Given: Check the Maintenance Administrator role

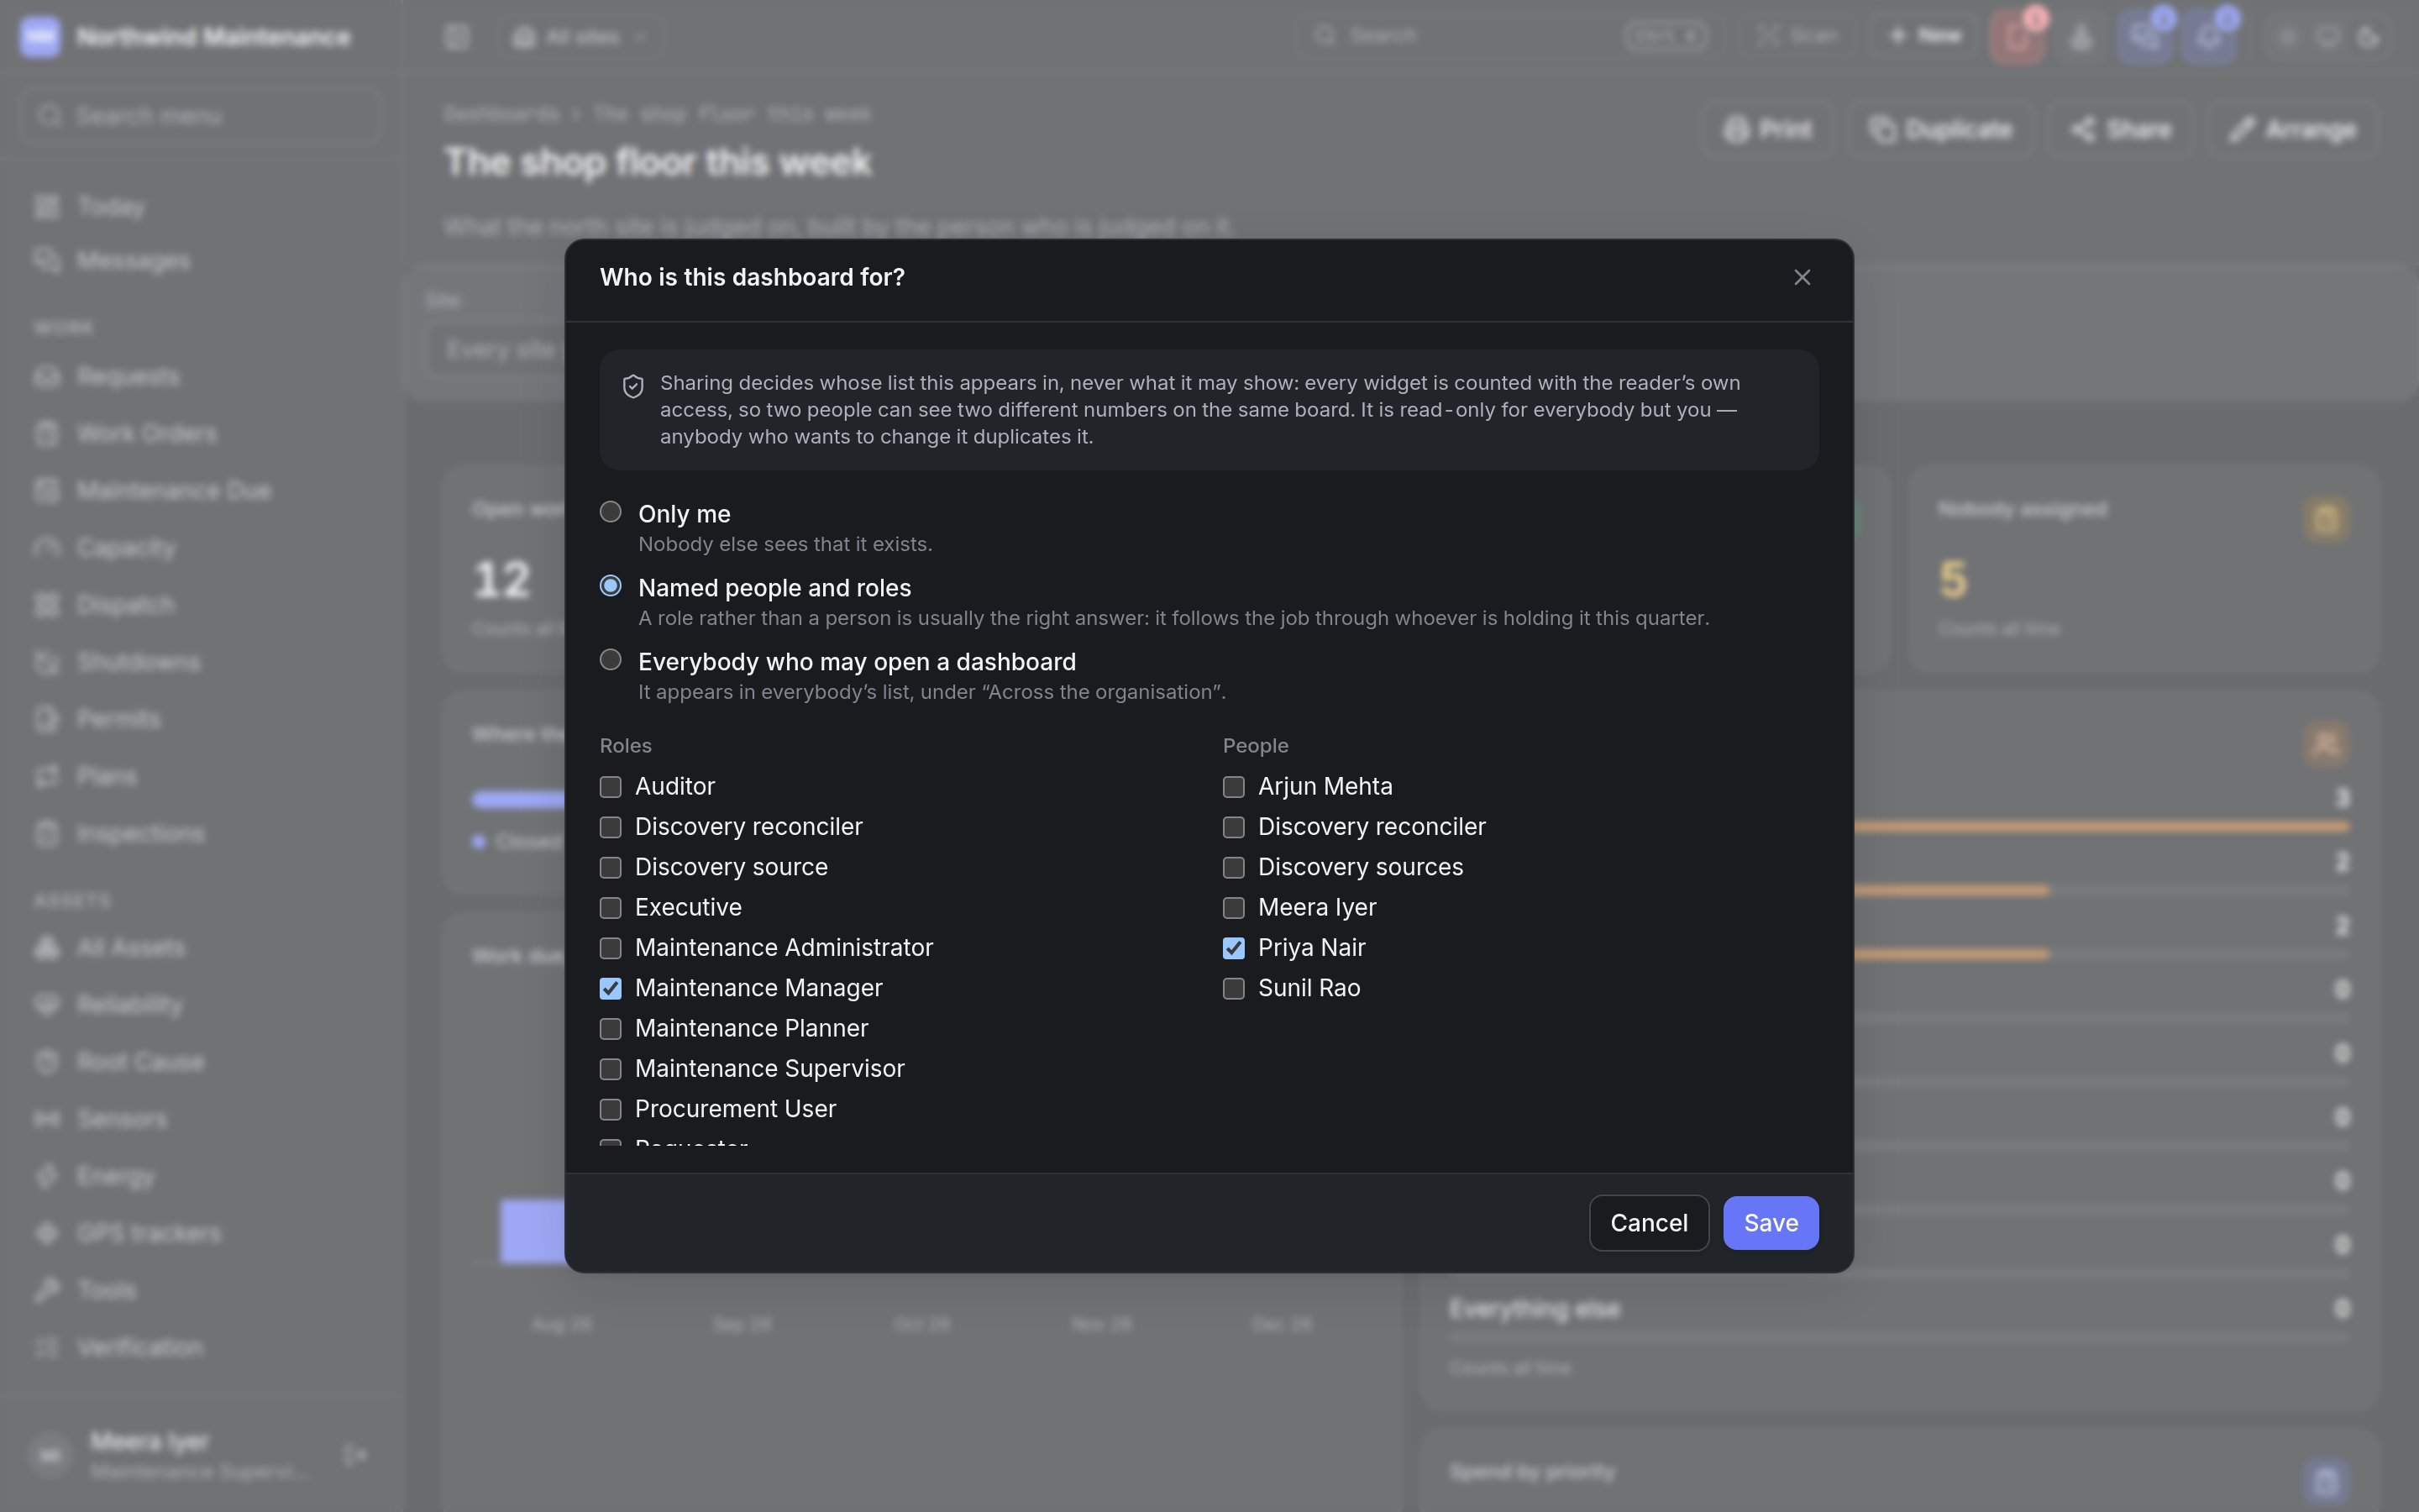Looking at the screenshot, I should click(610, 948).
